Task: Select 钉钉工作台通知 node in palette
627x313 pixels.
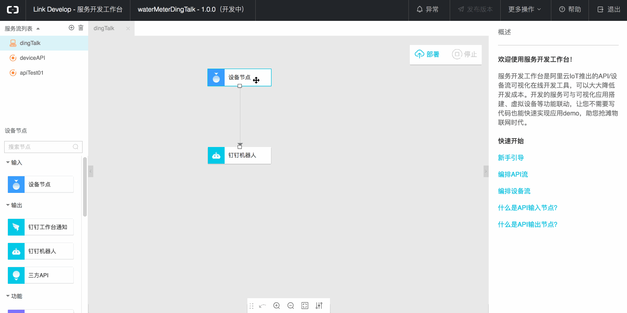Action: (41, 227)
